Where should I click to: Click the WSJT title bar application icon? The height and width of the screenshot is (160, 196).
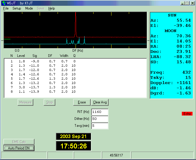pos(4,3)
